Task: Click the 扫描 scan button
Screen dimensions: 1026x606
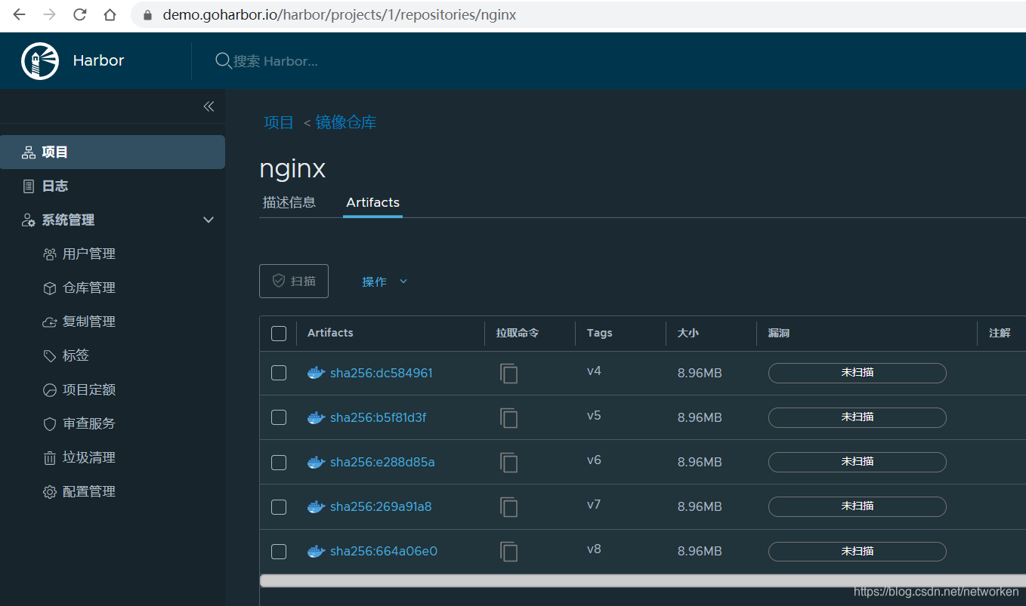Action: tap(294, 281)
